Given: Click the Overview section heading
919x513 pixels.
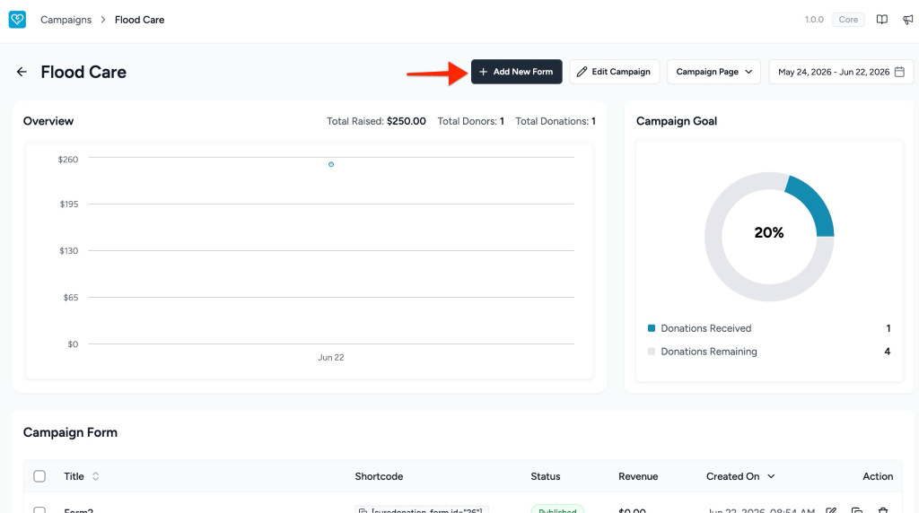Looking at the screenshot, I should (x=48, y=121).
